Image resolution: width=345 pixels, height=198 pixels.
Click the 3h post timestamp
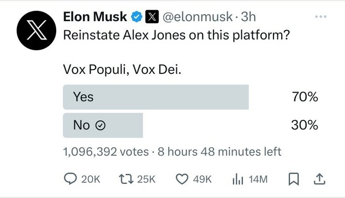[248, 17]
